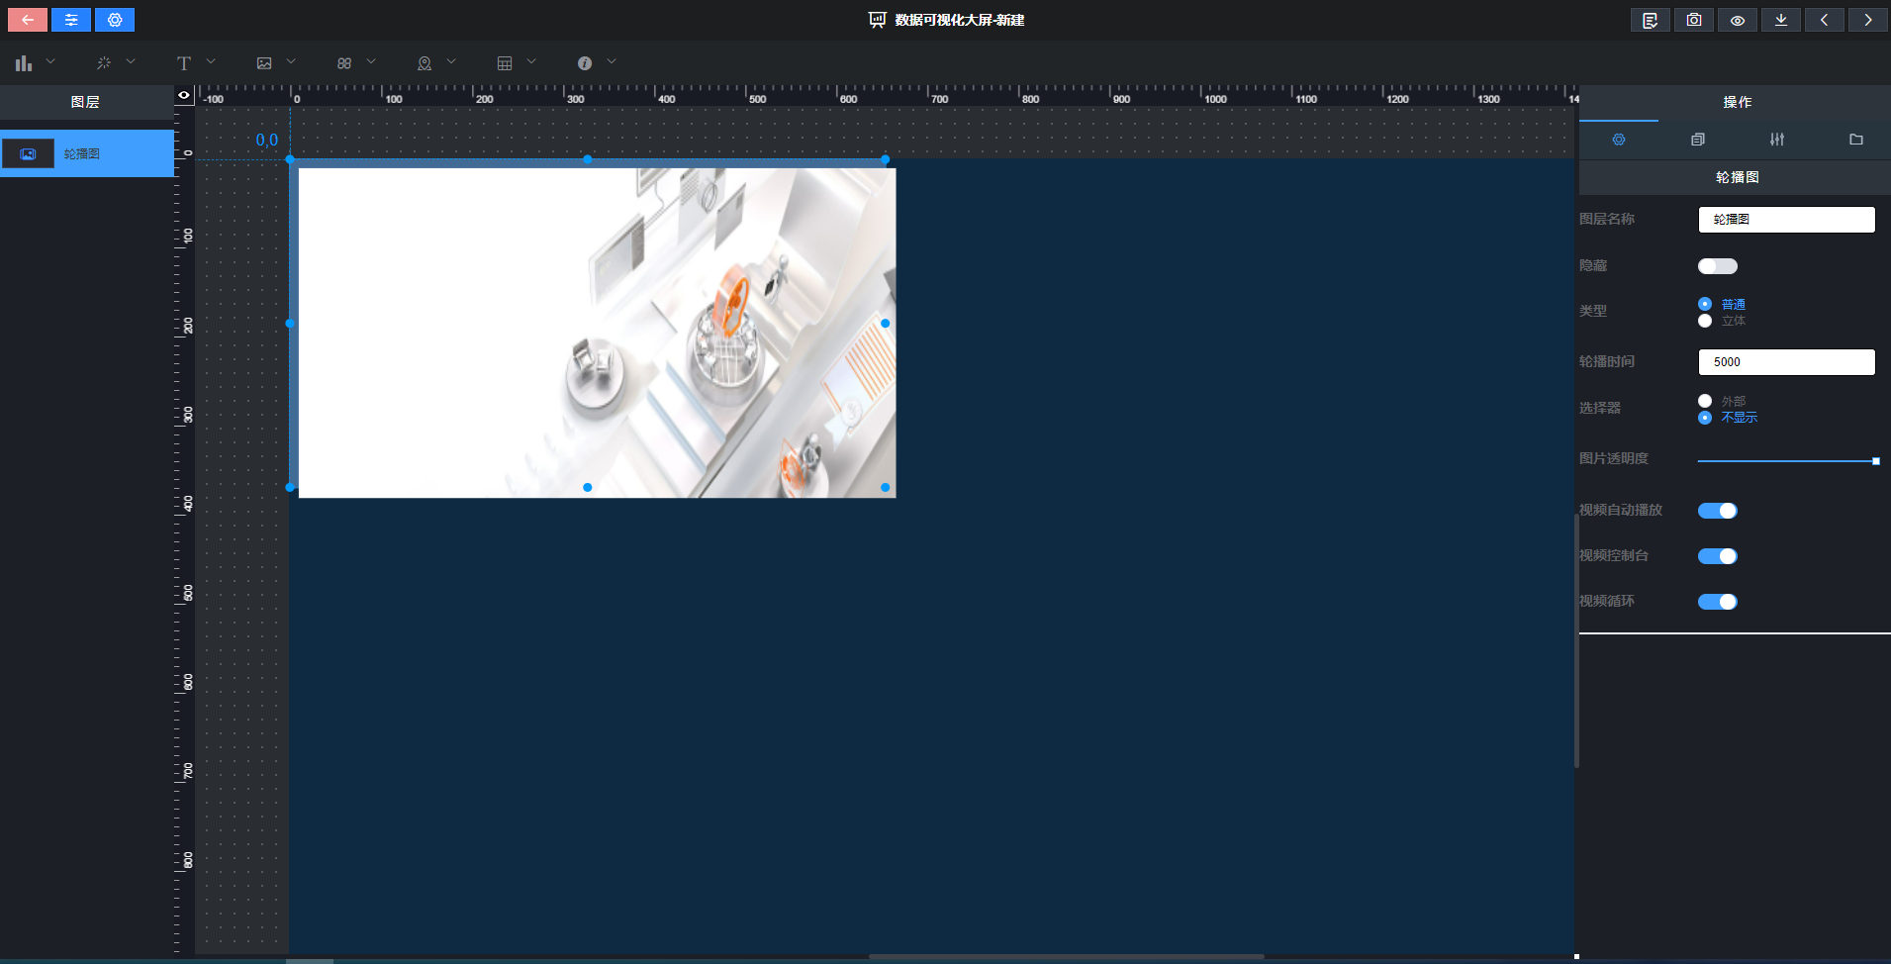Select the 不显示 selector radio button
Screen dimensions: 1891x964
[x=1705, y=418]
